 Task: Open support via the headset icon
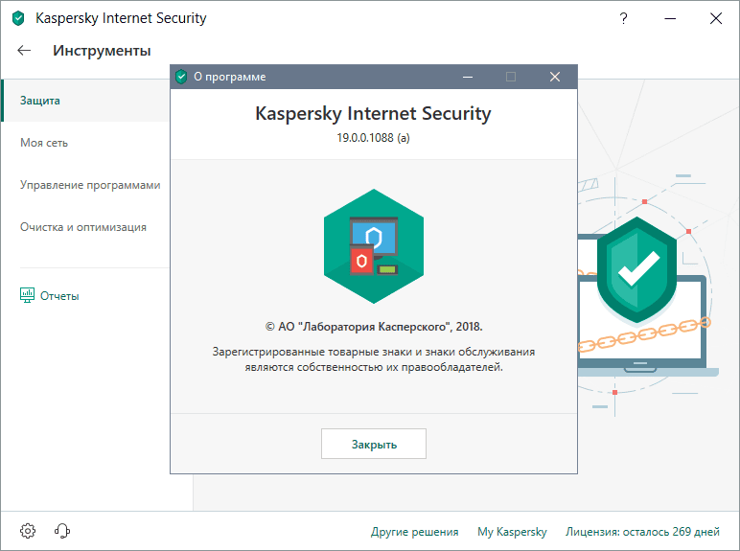61,531
